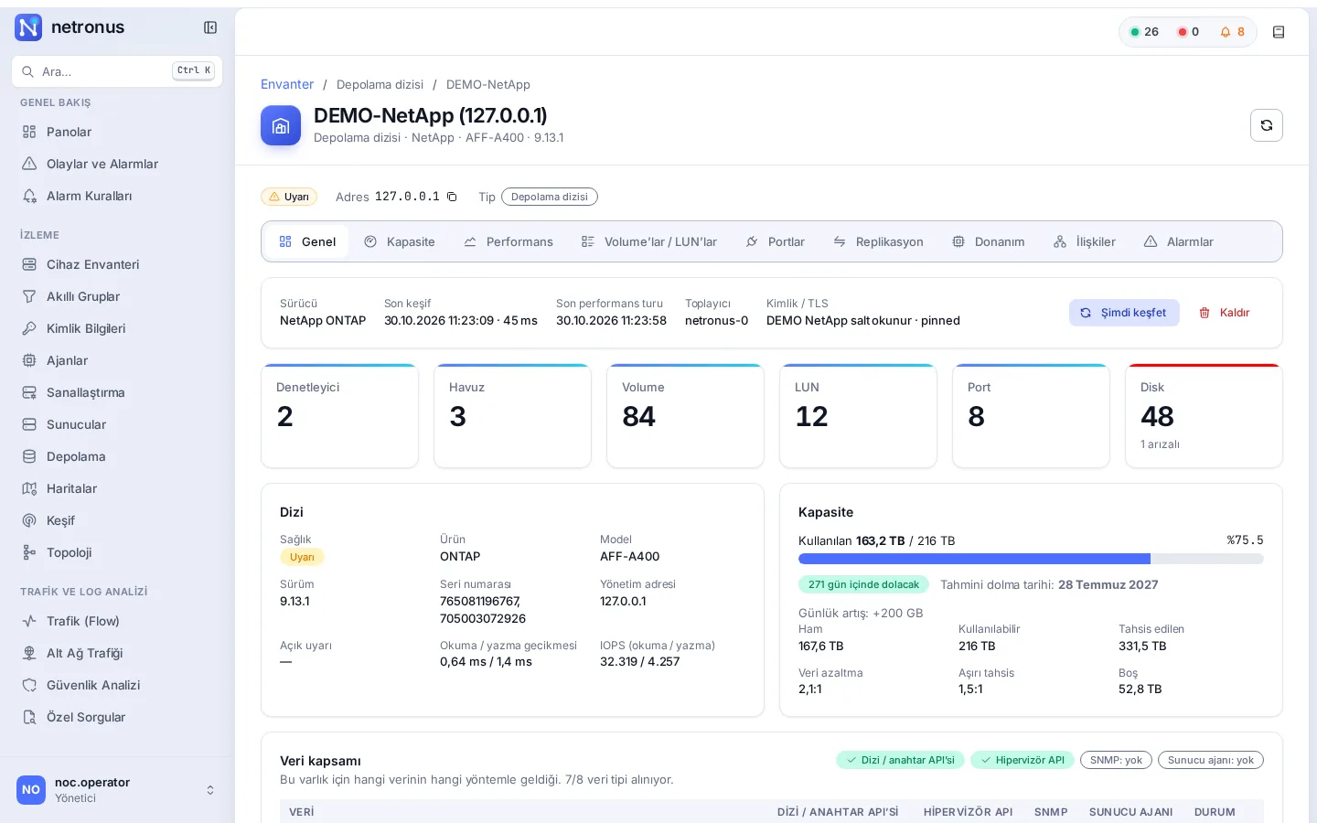
Task: Click the Depolama dizisi type tag
Action: pos(550,197)
